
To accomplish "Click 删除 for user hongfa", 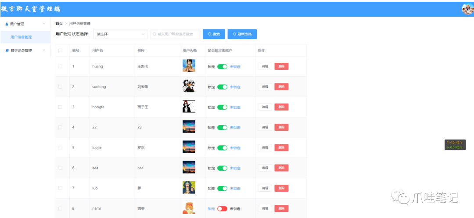I will click(x=281, y=107).
